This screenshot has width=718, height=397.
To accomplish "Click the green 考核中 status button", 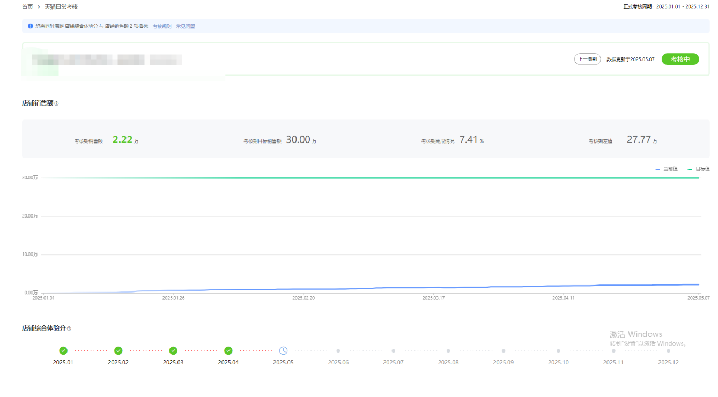I will coord(680,59).
